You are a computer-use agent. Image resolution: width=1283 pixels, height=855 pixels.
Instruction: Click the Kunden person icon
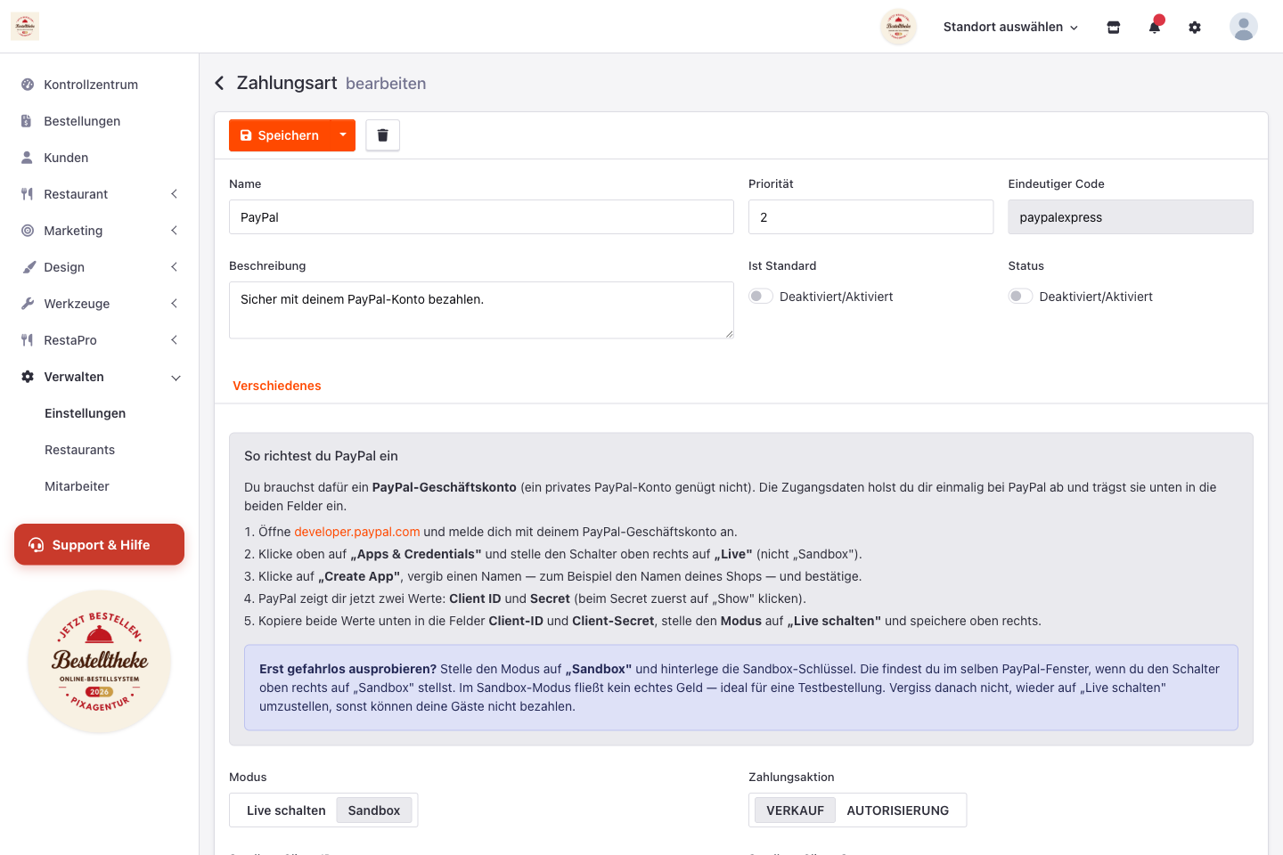click(x=27, y=158)
